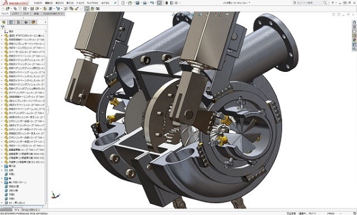Viewport: 357px width, 215px height.
Task: Open the DisplayManager appearance sphere tab
Action: (33, 22)
